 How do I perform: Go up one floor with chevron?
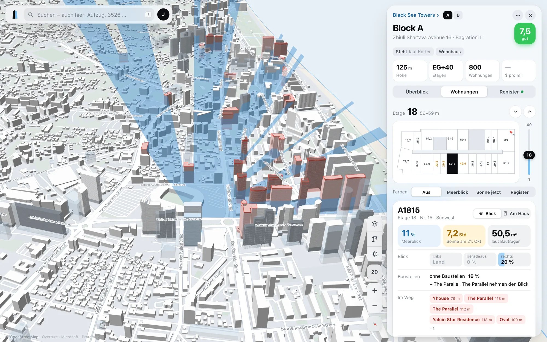(x=529, y=112)
